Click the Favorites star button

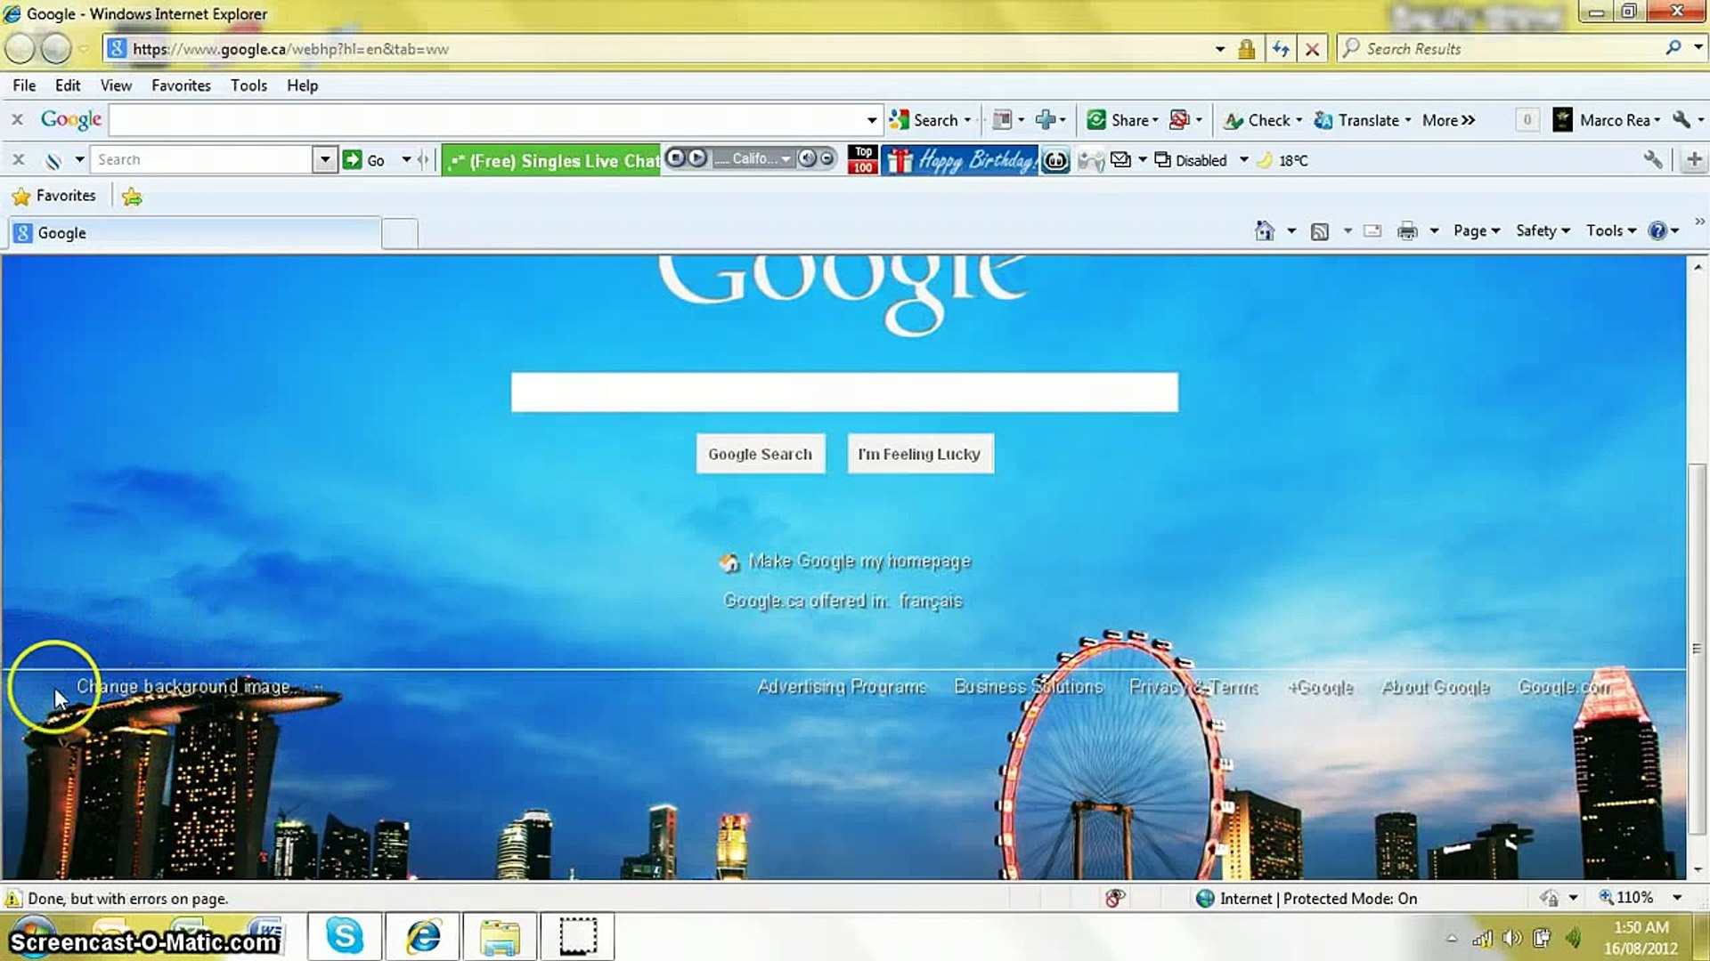(54, 196)
